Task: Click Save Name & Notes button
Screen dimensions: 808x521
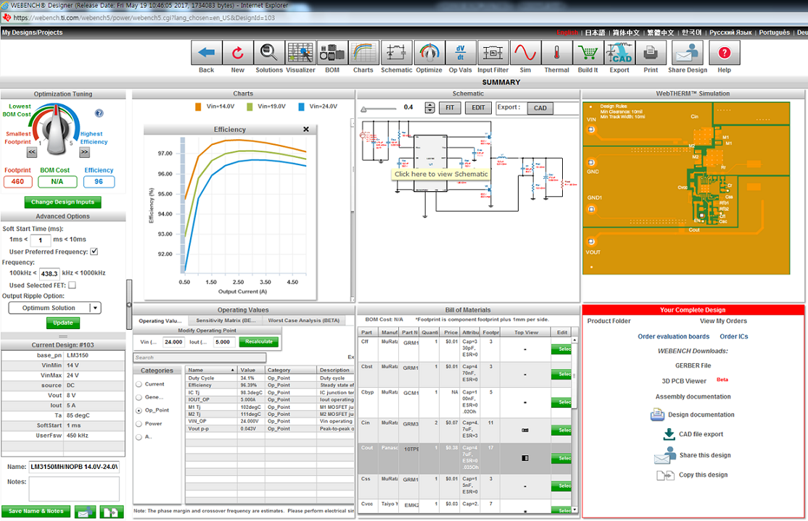Action: [x=36, y=512]
